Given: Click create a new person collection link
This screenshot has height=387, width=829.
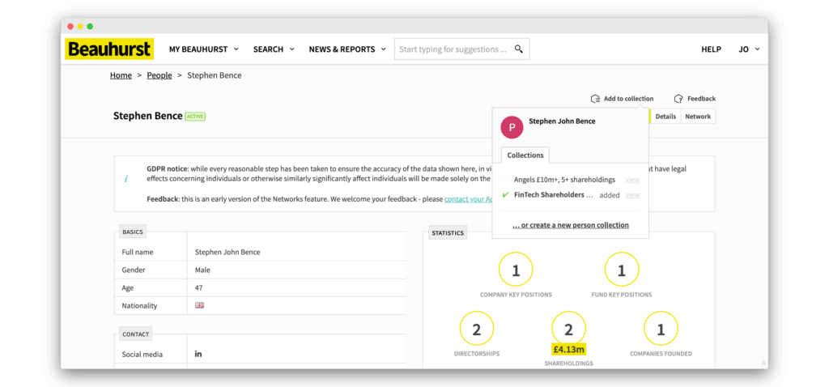Looking at the screenshot, I should click(571, 225).
